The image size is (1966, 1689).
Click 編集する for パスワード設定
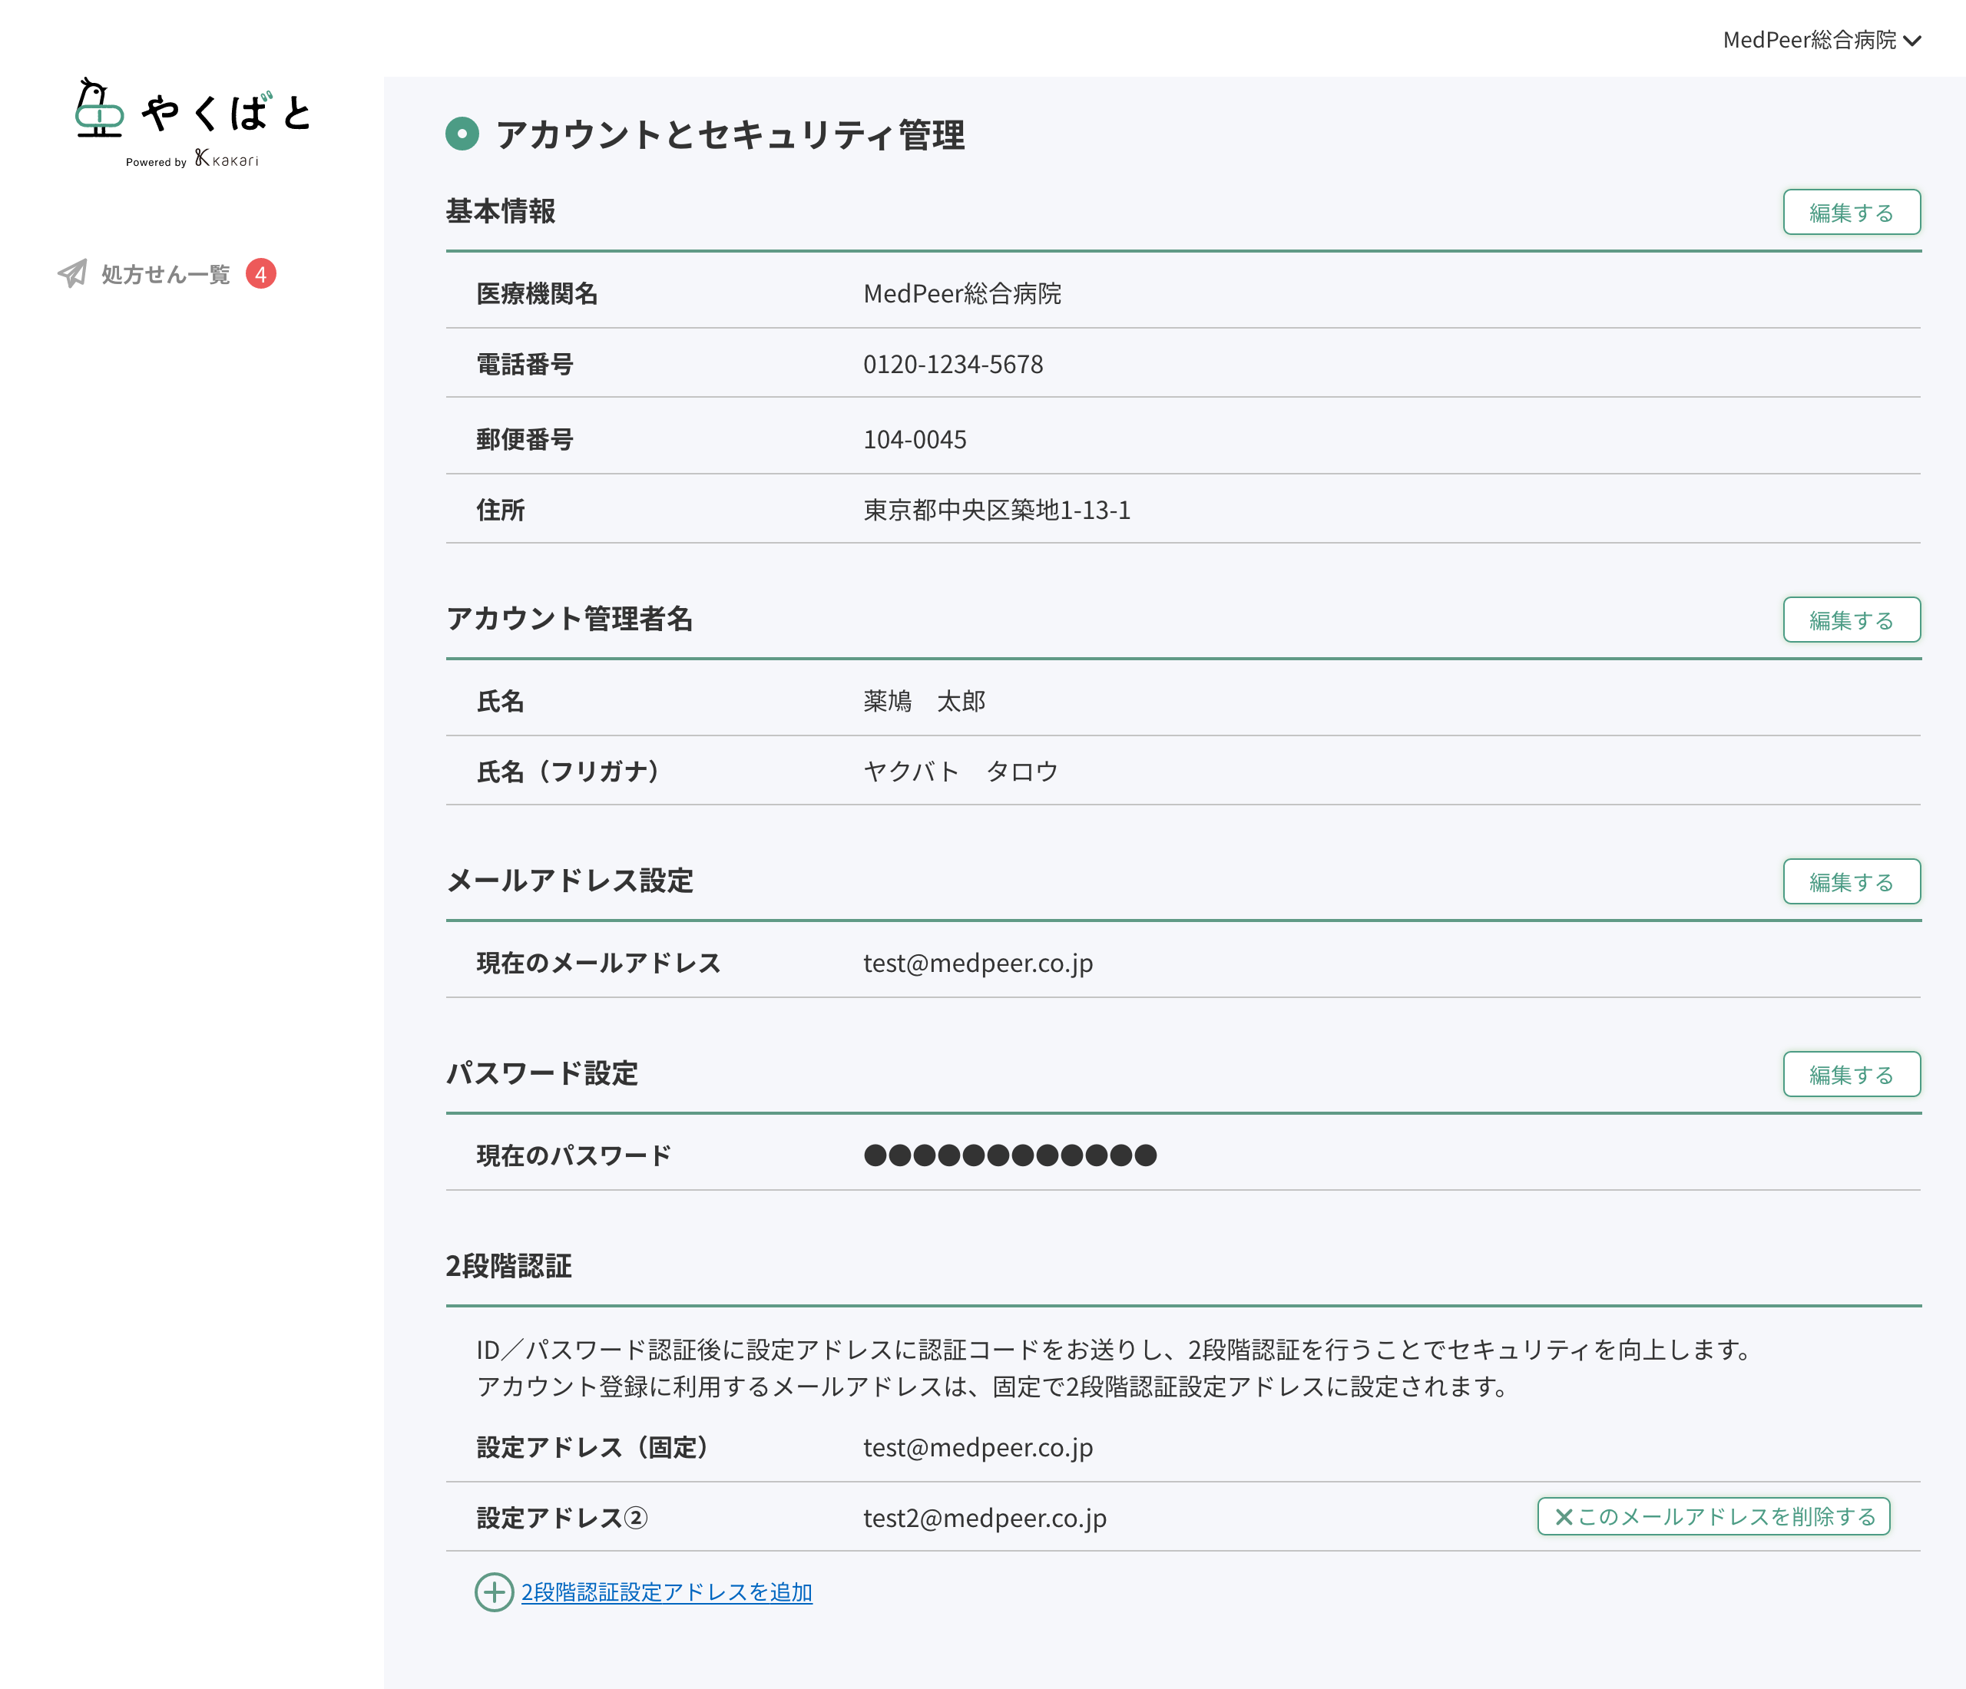(1852, 1075)
